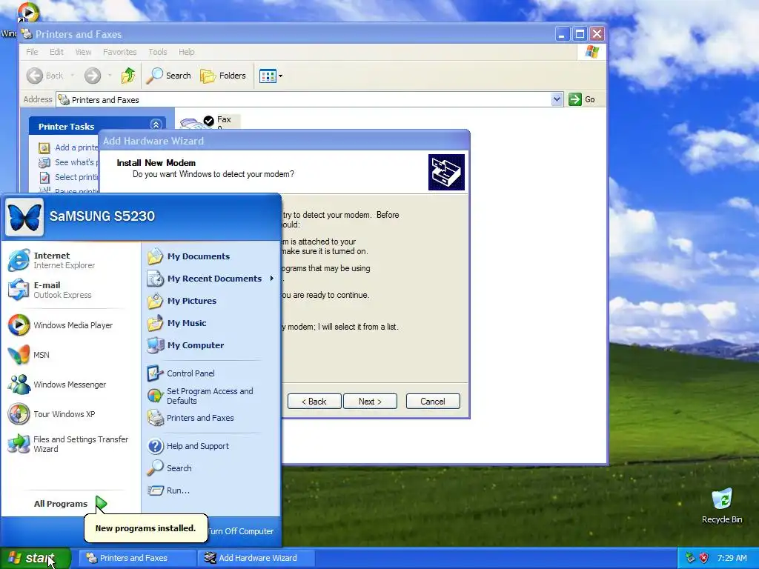Click Turn Off Computer

(x=241, y=530)
